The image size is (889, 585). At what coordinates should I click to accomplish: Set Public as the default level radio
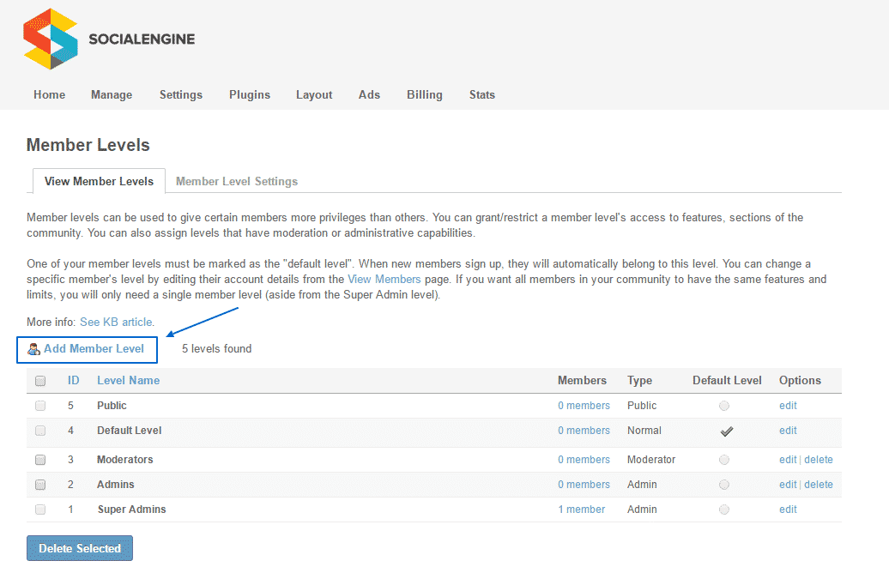pyautogui.click(x=725, y=406)
